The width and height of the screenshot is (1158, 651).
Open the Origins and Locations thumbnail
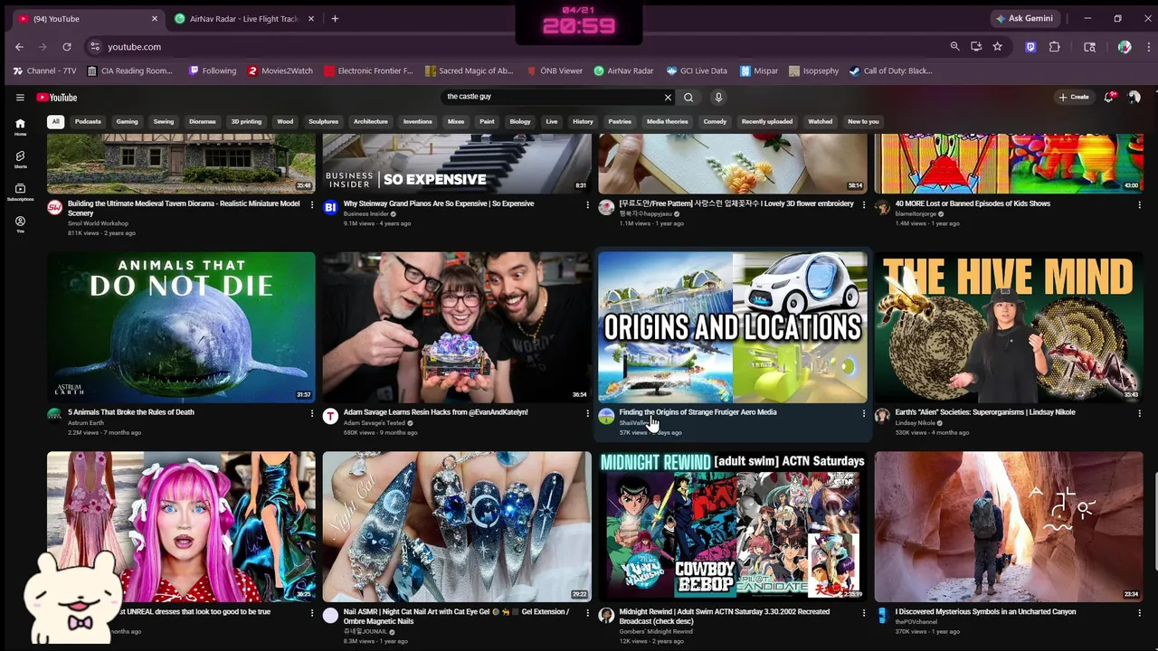click(x=733, y=327)
